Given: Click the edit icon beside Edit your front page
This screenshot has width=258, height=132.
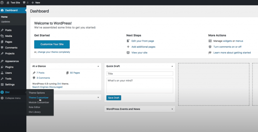Looking at the screenshot, I should click(x=128, y=41).
